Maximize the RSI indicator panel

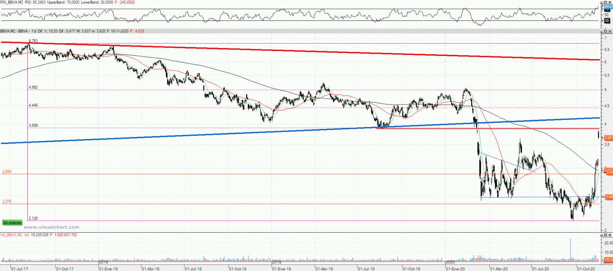[x=606, y=2]
